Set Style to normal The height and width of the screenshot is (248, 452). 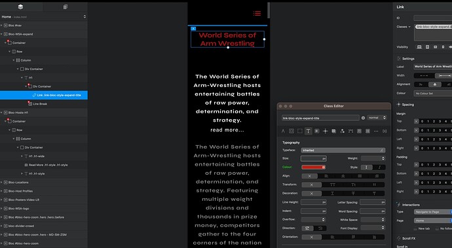click(x=366, y=167)
